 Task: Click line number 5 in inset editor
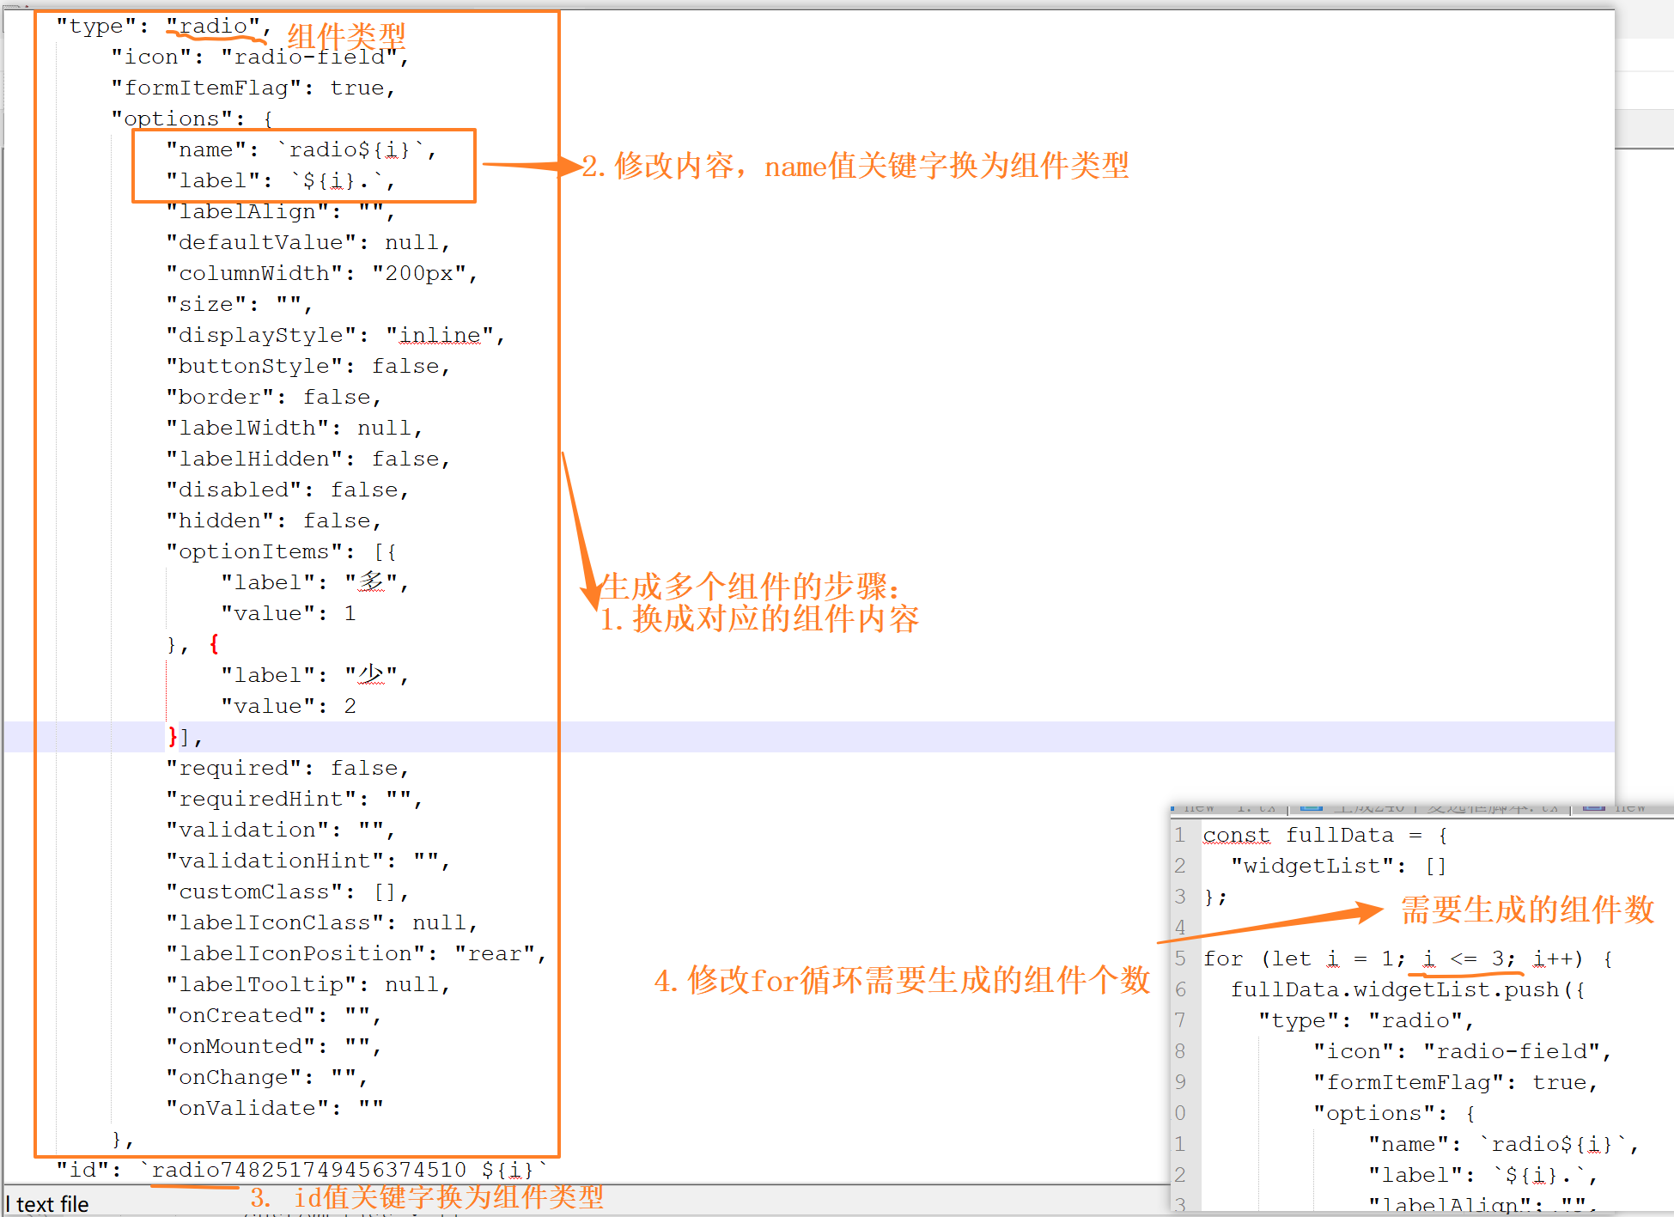point(1181,958)
